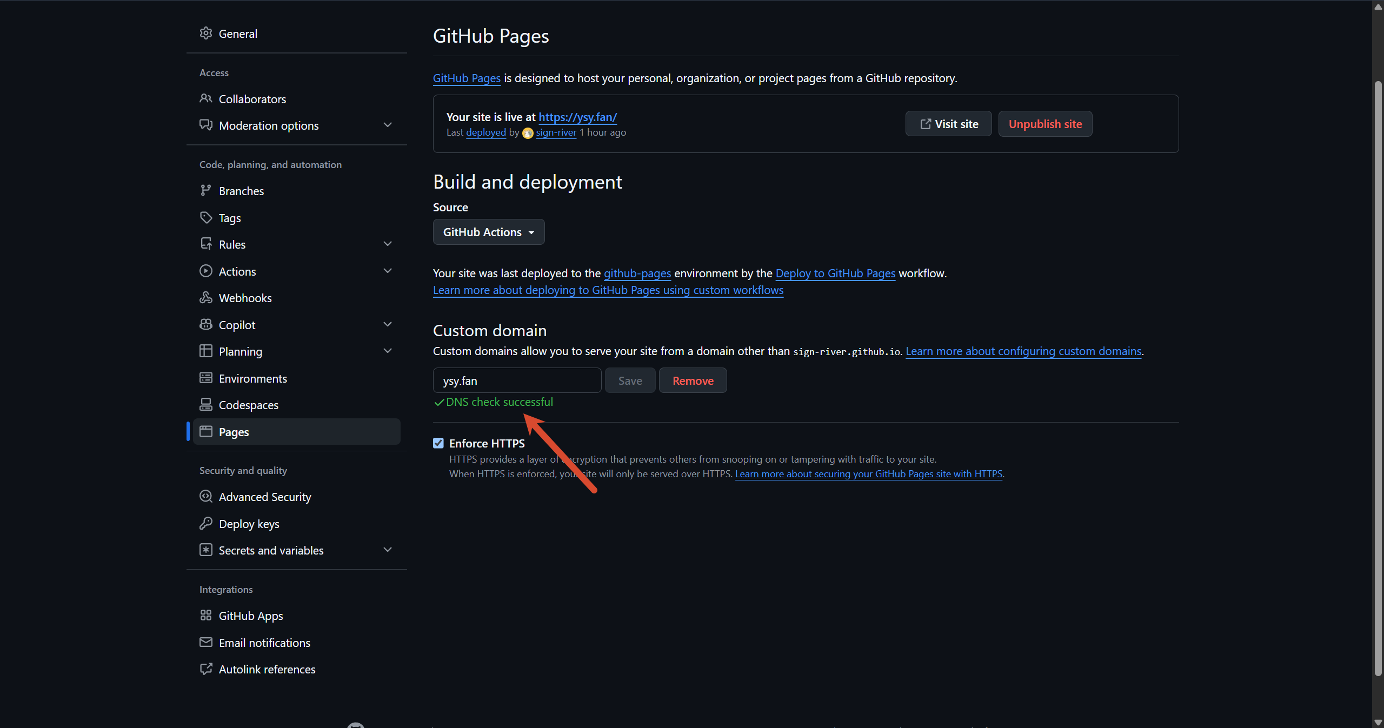Click the Pages browser icon

tap(205, 432)
